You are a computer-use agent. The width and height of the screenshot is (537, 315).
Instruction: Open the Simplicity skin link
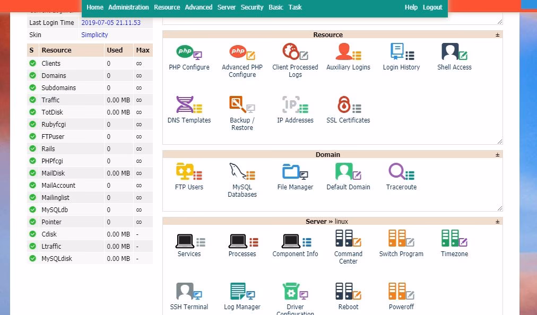pos(94,34)
